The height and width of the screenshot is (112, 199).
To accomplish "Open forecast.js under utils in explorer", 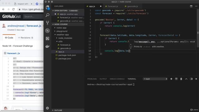I will [65, 45].
